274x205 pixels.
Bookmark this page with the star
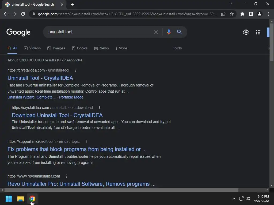click(232, 14)
